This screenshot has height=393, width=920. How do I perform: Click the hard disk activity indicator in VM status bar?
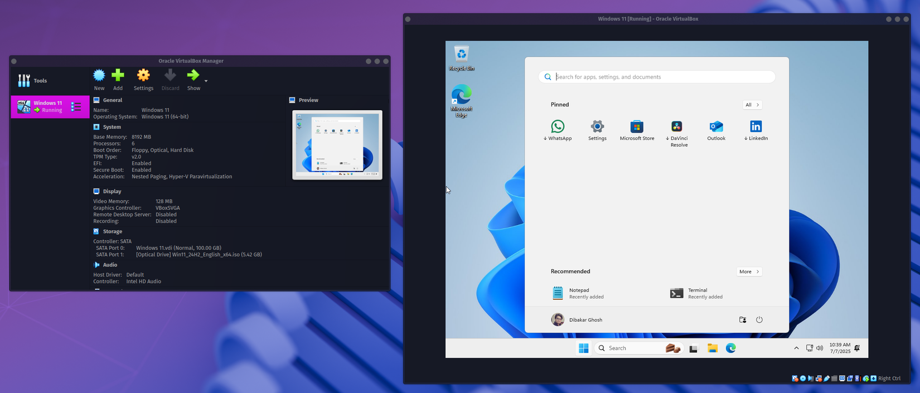pyautogui.click(x=795, y=379)
